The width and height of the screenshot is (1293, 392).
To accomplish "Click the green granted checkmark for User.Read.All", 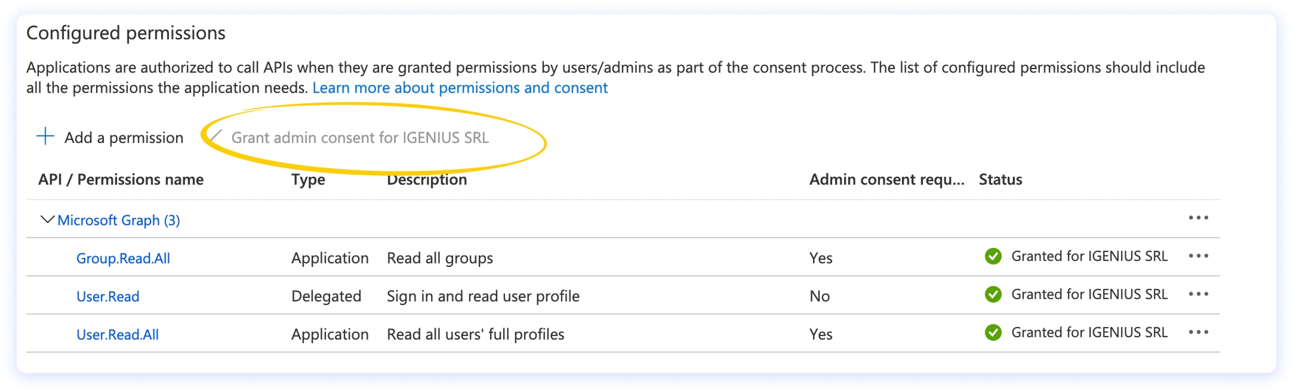I will pos(993,333).
